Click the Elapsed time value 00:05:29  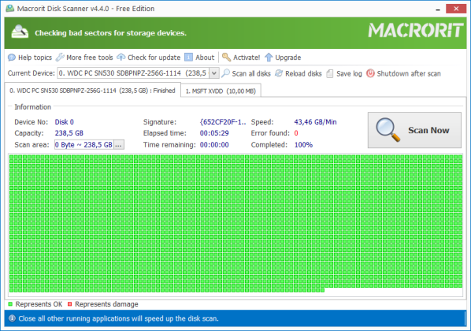(x=214, y=133)
